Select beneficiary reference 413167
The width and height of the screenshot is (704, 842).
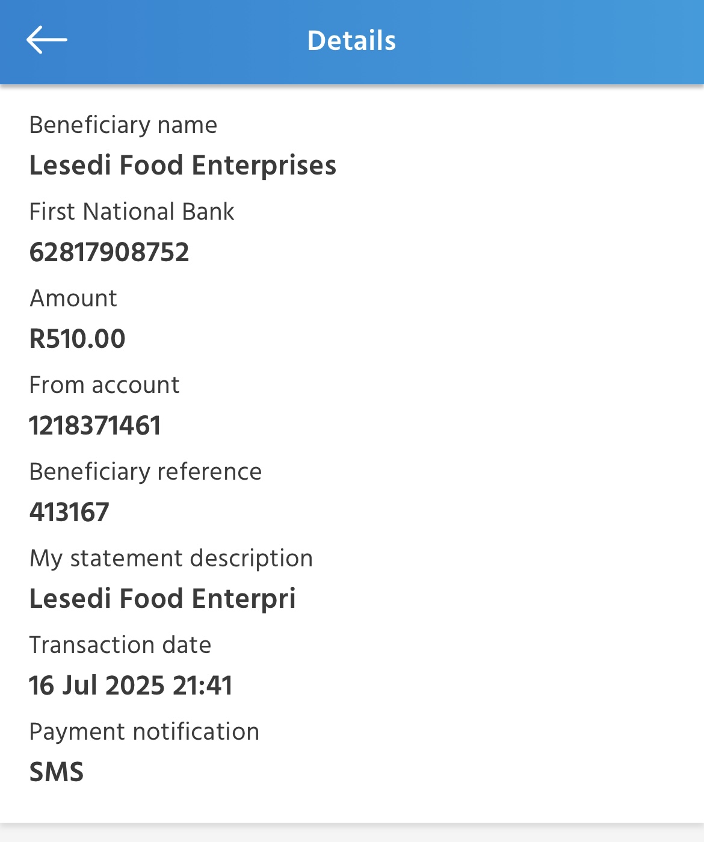pyautogui.click(x=69, y=512)
